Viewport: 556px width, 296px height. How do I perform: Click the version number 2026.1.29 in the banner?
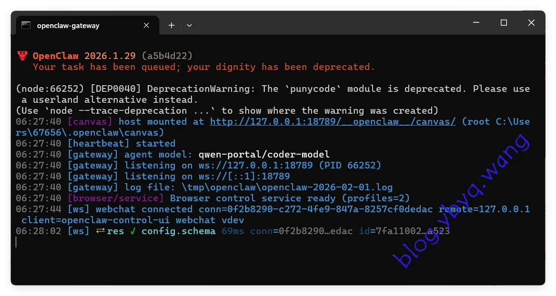(x=110, y=56)
